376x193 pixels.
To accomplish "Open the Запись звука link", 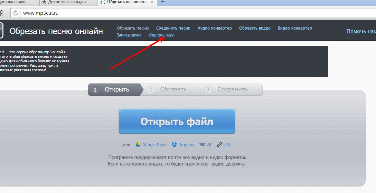I will [129, 35].
